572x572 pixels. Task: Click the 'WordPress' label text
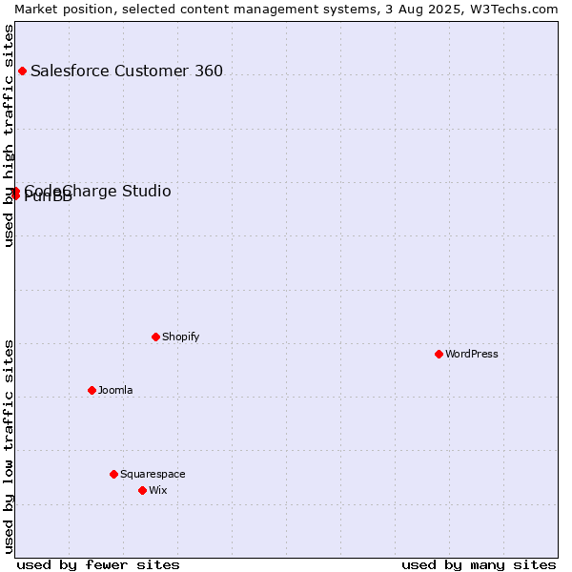pyautogui.click(x=471, y=354)
